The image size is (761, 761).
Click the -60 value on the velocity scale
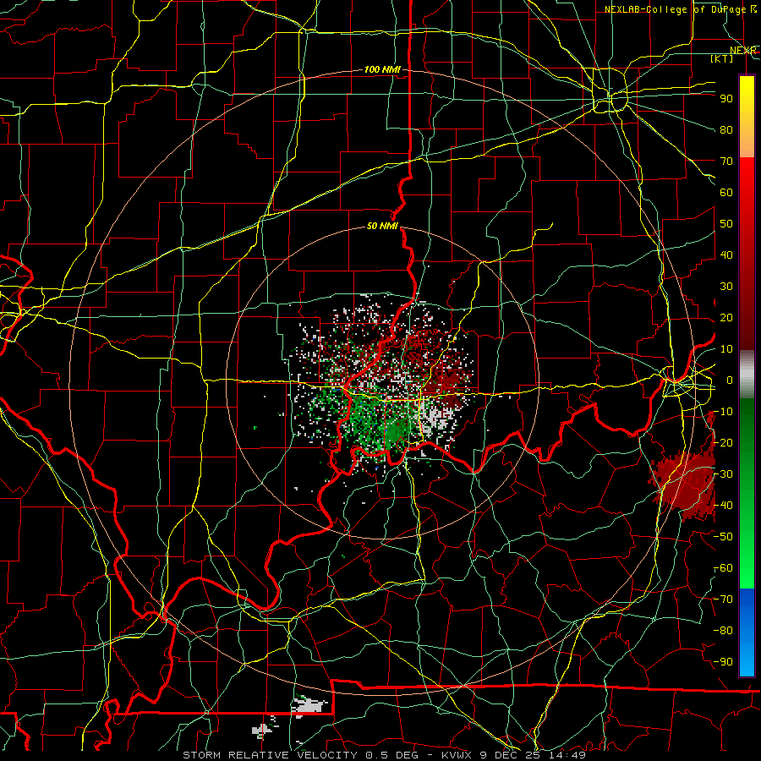click(x=723, y=568)
